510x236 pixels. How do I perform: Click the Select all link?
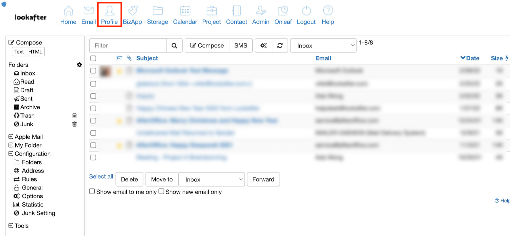(x=101, y=176)
